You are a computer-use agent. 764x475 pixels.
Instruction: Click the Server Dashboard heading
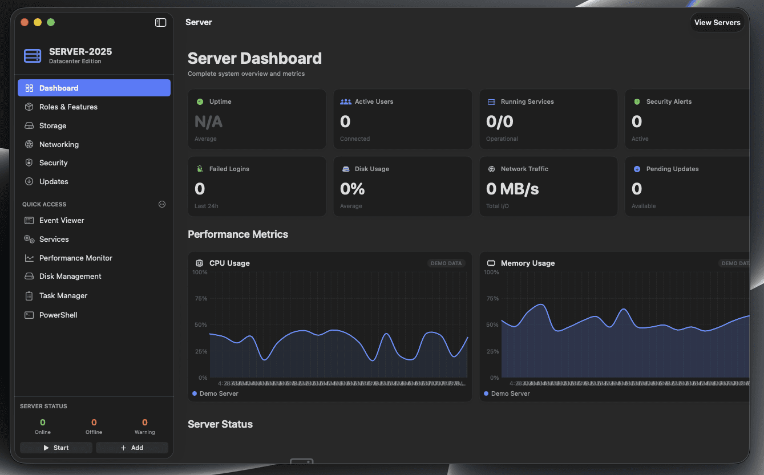pos(254,58)
